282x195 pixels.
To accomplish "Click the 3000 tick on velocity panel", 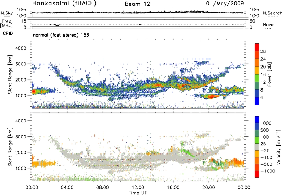I will point(21,137).
